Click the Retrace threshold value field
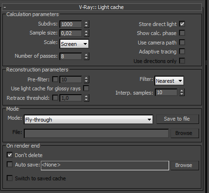This screenshot has width=209, height=193. pyautogui.click(x=71, y=98)
